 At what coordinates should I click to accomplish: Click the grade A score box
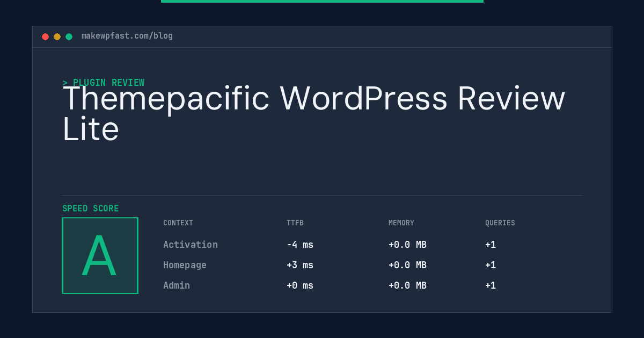click(x=100, y=255)
